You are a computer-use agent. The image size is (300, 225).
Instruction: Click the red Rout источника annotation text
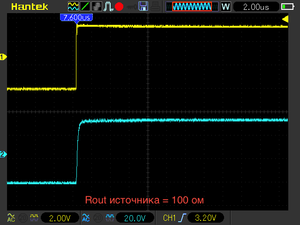(144, 200)
